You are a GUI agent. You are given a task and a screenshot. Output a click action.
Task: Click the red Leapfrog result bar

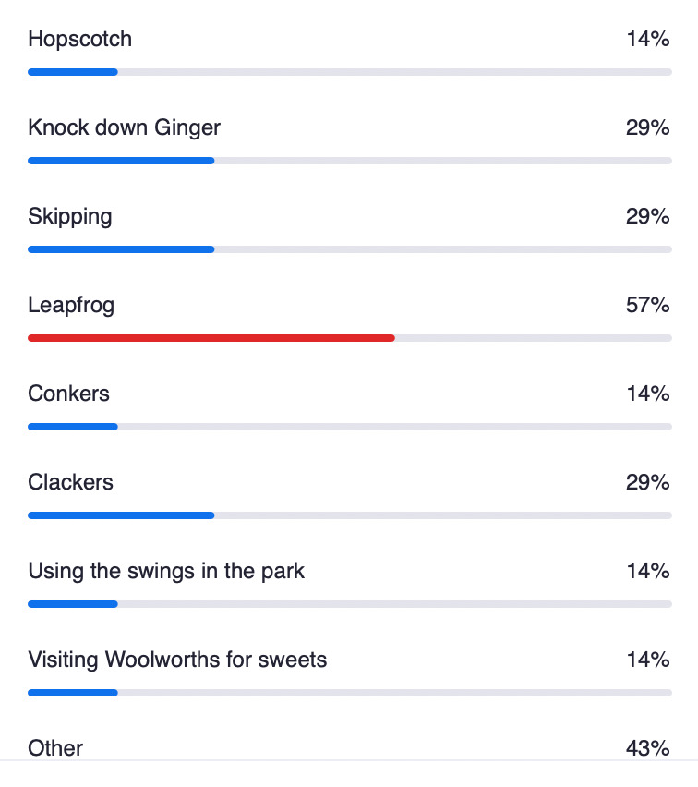[211, 338]
